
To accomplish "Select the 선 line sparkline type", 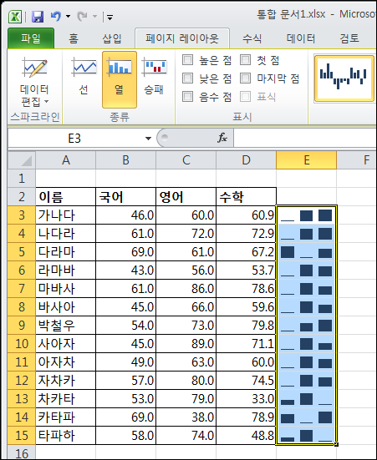I will pyautogui.click(x=84, y=79).
